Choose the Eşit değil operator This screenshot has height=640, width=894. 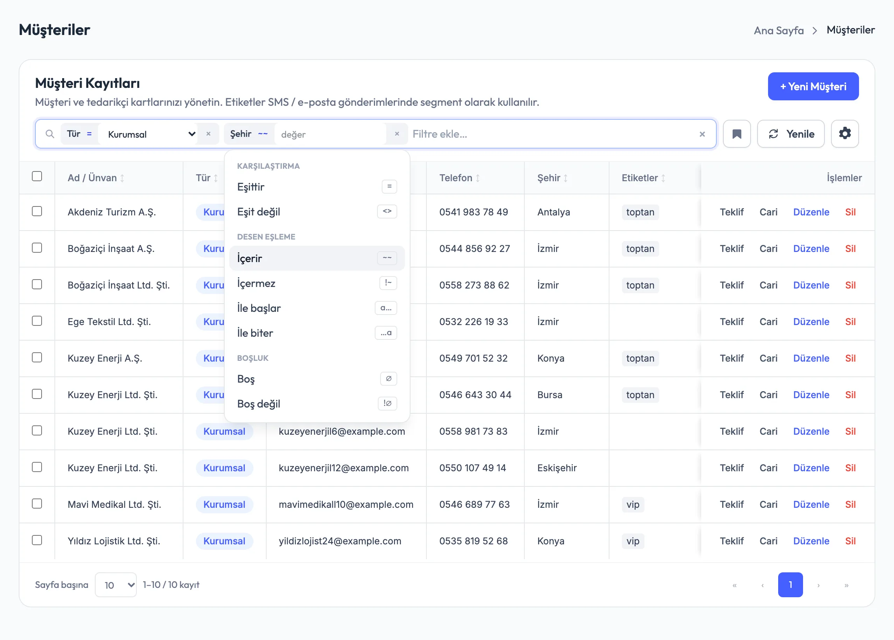(317, 212)
